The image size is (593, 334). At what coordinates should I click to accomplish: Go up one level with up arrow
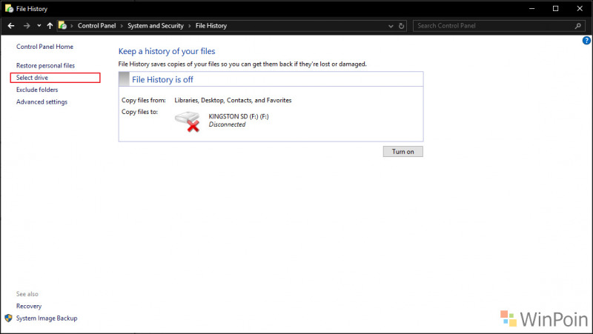[50, 26]
